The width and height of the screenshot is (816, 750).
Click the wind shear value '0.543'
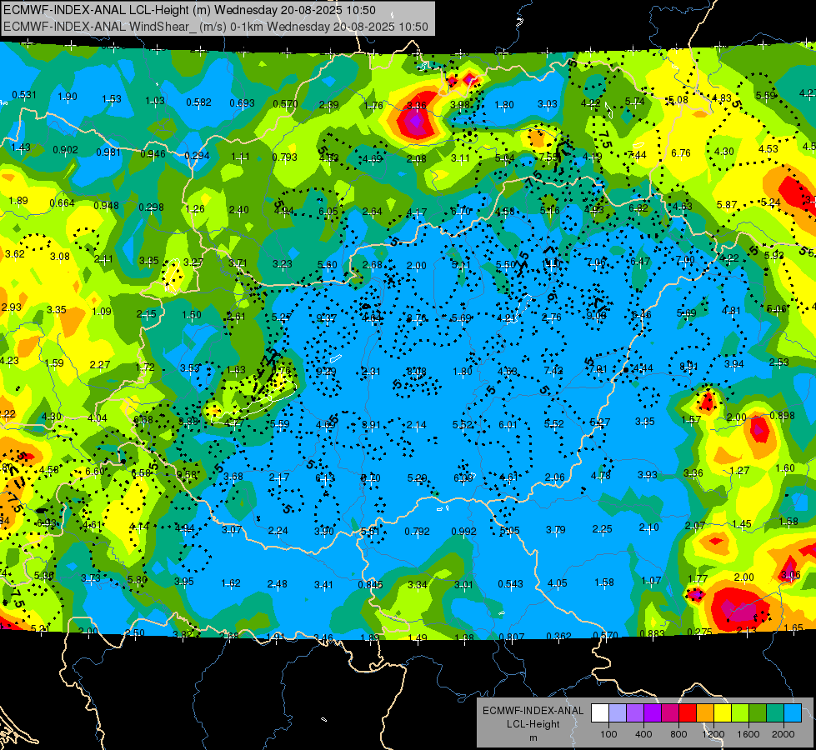510,584
